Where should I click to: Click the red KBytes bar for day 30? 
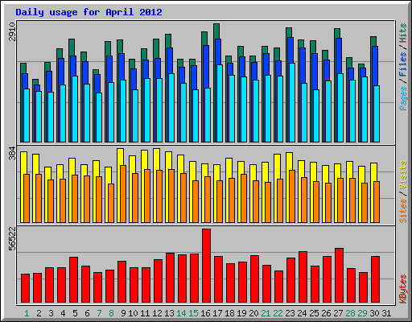[375, 279]
